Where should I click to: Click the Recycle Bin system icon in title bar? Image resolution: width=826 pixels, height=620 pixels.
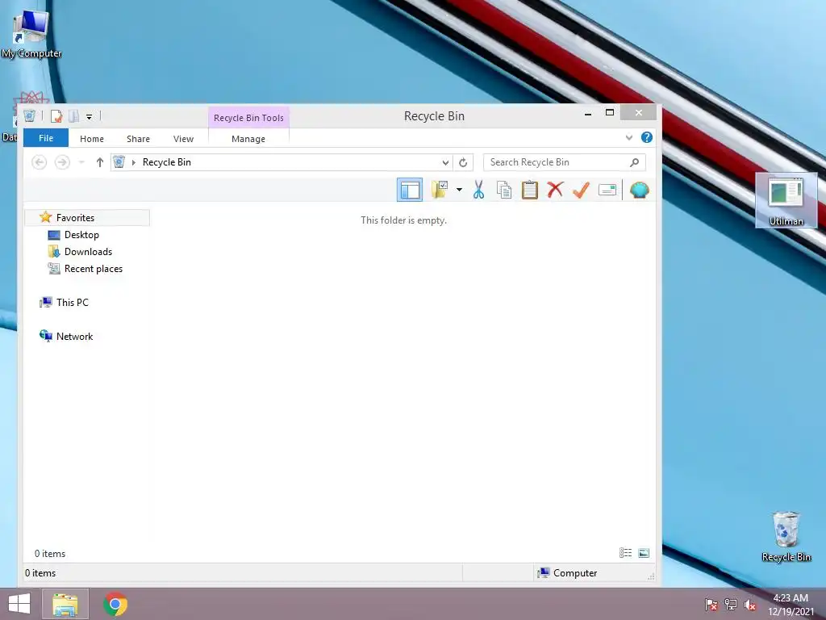point(30,116)
